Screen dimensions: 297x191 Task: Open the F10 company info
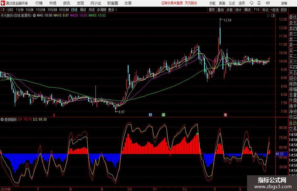point(256,10)
